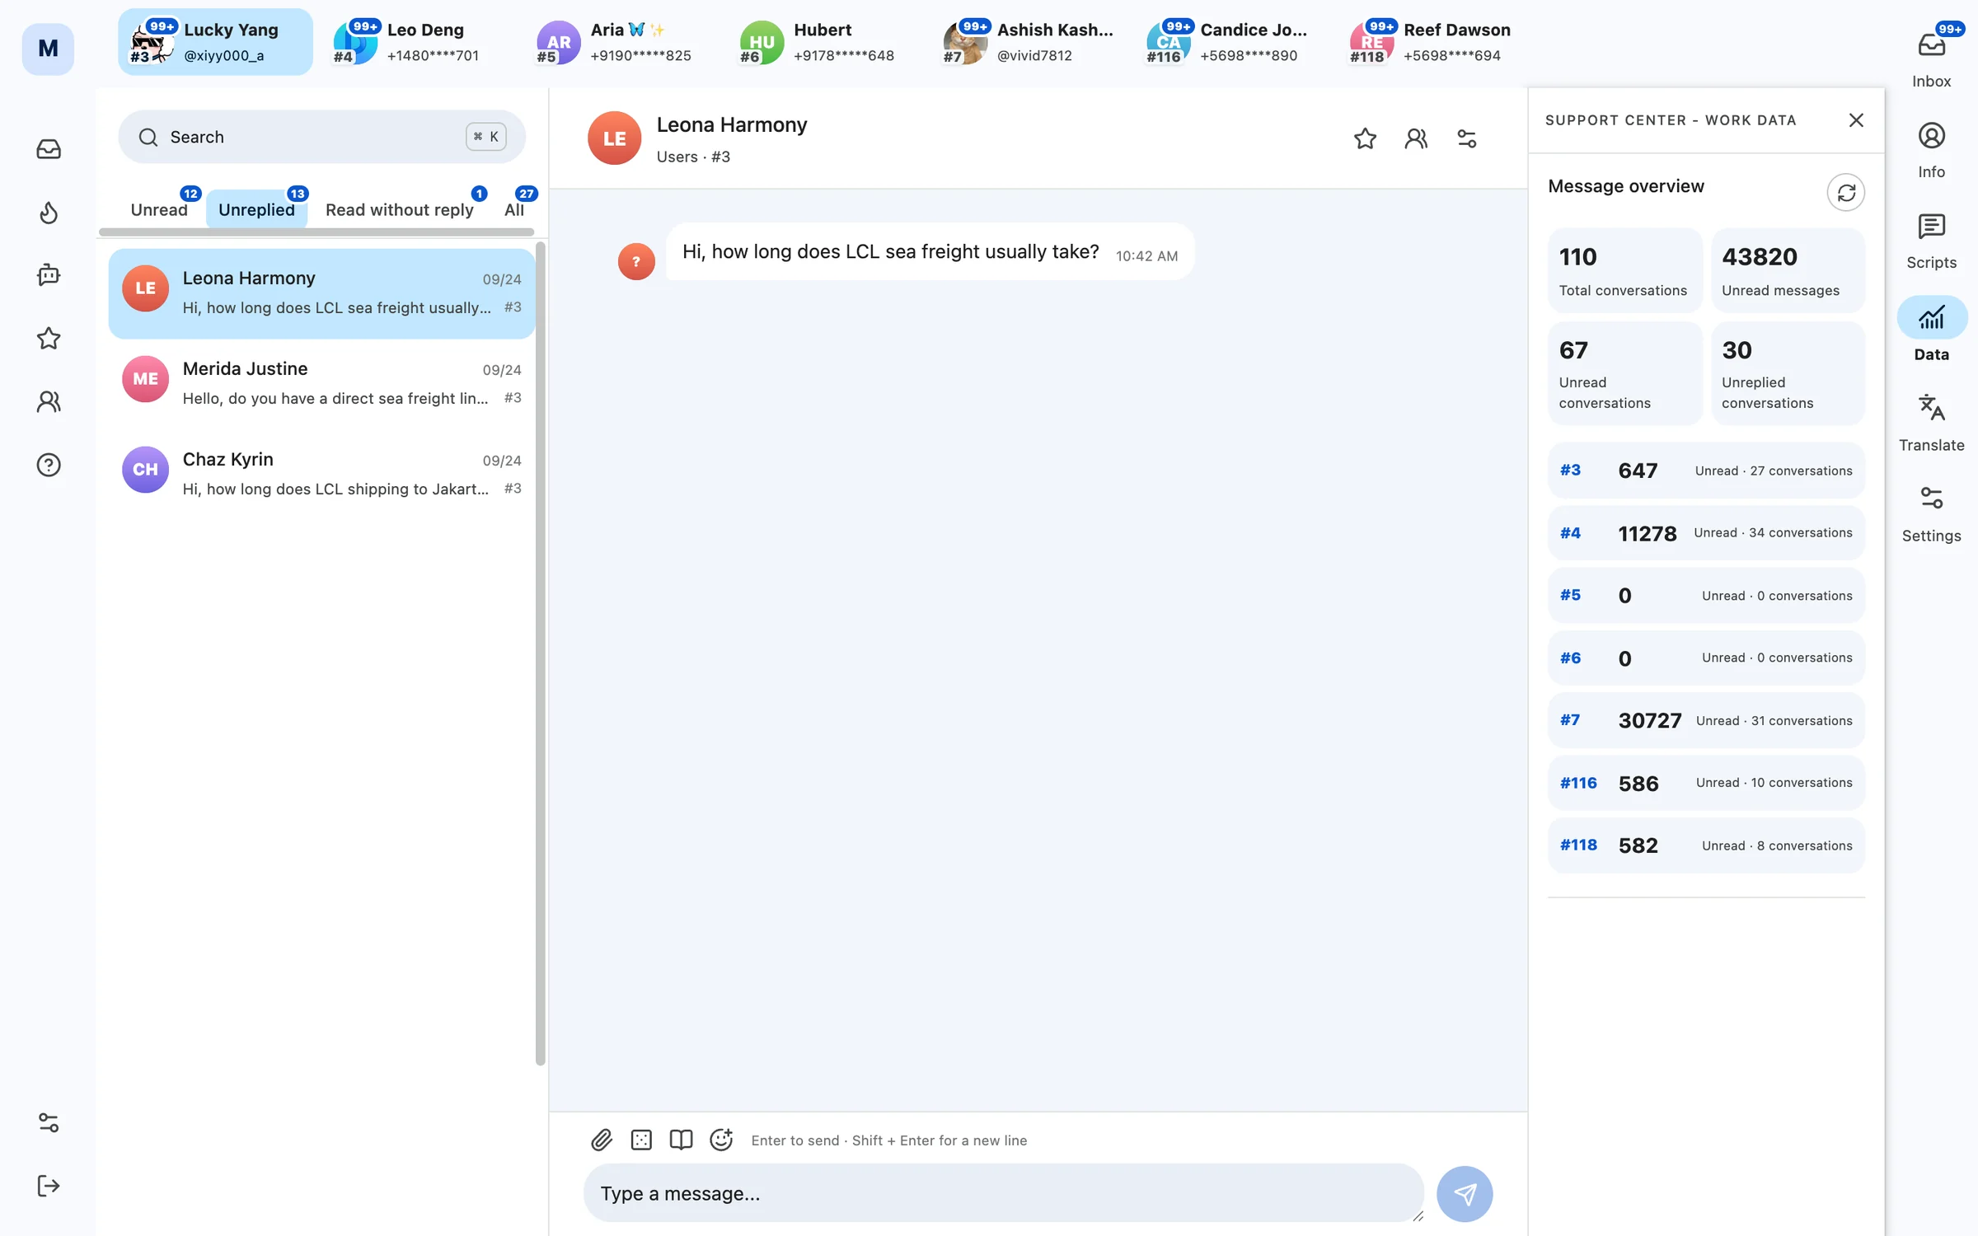
Task: Open the book scripts icon in message toolbar
Action: pyautogui.click(x=681, y=1140)
